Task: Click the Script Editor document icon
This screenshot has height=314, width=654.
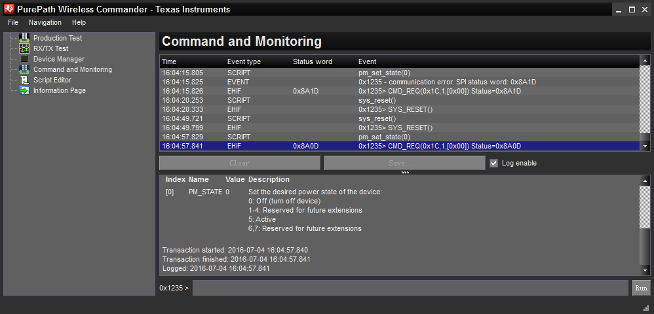Action: [25, 80]
